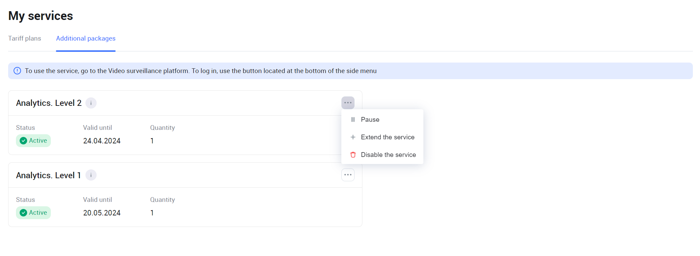The width and height of the screenshot is (700, 256).
Task: Choose Extend the service option
Action: [x=387, y=137]
